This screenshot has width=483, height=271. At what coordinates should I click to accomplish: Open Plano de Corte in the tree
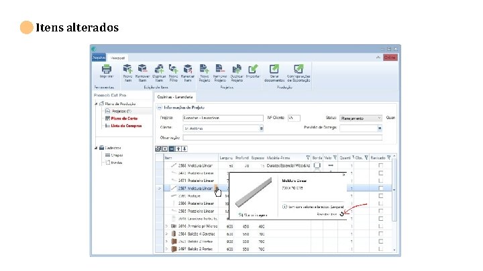pyautogui.click(x=124, y=118)
